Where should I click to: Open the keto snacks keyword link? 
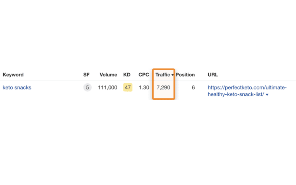pos(17,87)
